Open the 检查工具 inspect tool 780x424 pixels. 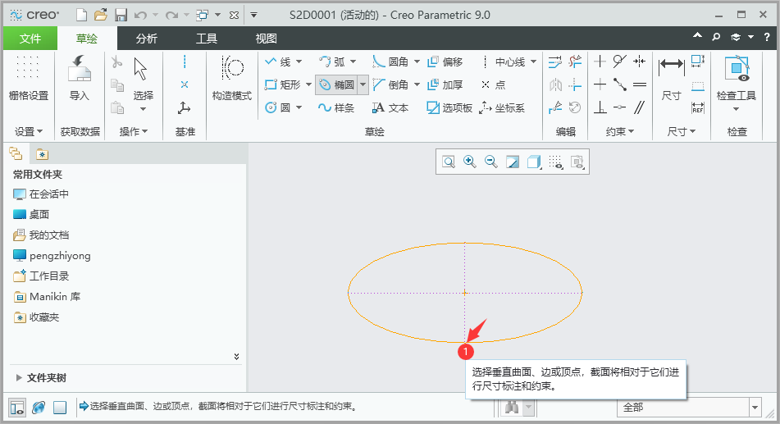point(737,78)
